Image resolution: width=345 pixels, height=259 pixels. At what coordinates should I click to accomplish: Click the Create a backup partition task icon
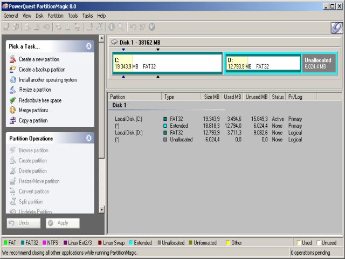tap(12, 70)
